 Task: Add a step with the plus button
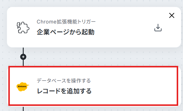point(23,57)
